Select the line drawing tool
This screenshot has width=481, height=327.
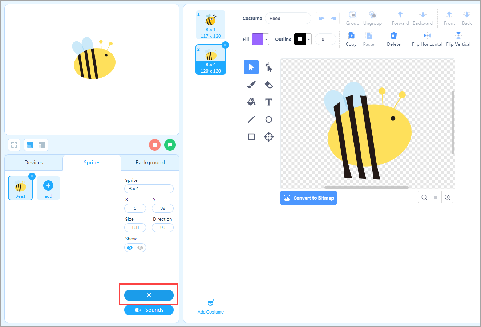point(251,119)
